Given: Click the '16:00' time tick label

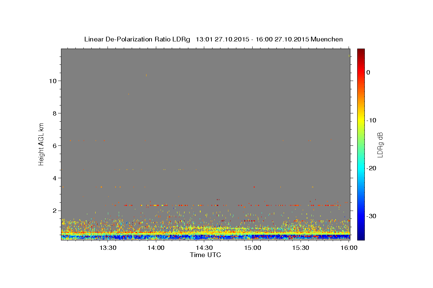Looking at the screenshot, I should pos(349,248).
